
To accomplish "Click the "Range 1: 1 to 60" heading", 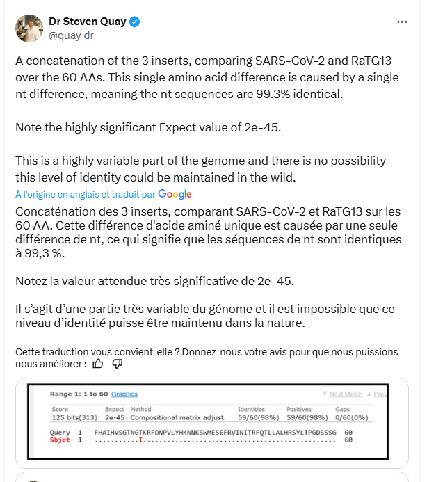I will pyautogui.click(x=79, y=394).
